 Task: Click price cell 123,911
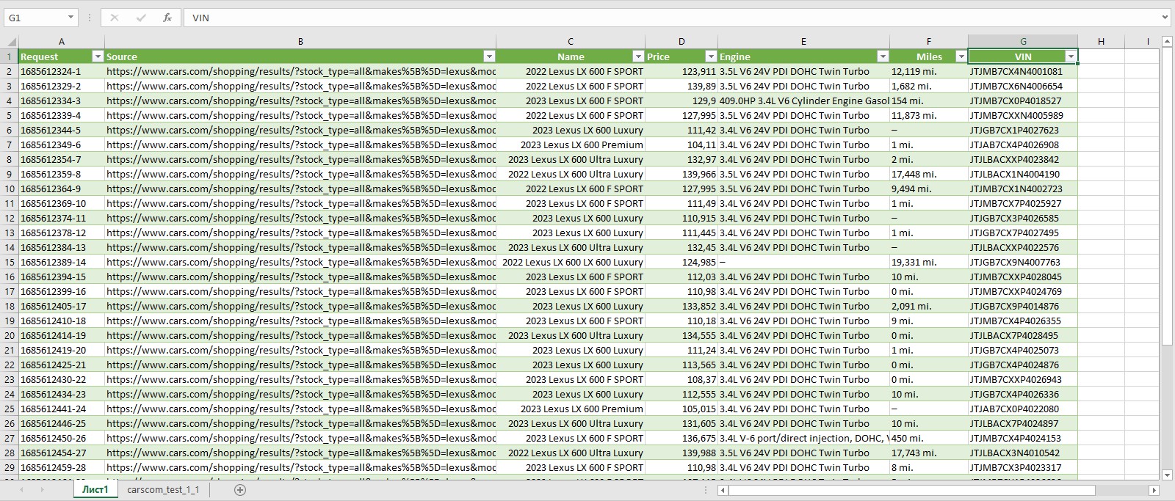point(681,71)
